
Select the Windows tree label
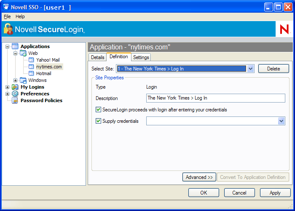point(38,80)
